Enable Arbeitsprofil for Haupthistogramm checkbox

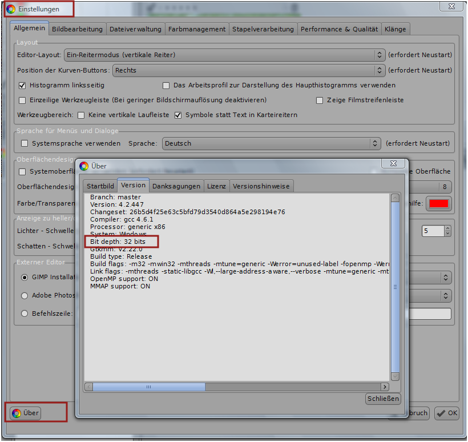tap(166, 86)
